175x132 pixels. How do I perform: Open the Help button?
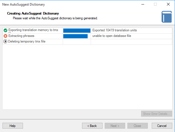pos(13,126)
